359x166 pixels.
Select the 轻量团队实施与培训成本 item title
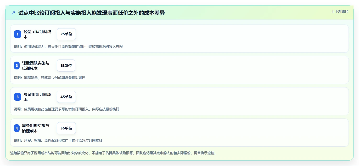click(36, 66)
